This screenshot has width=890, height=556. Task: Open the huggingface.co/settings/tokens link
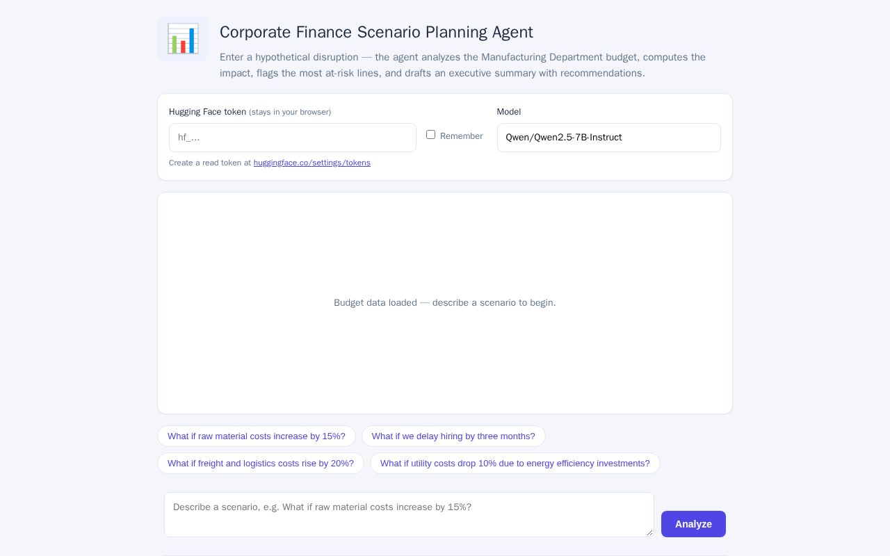coord(312,163)
